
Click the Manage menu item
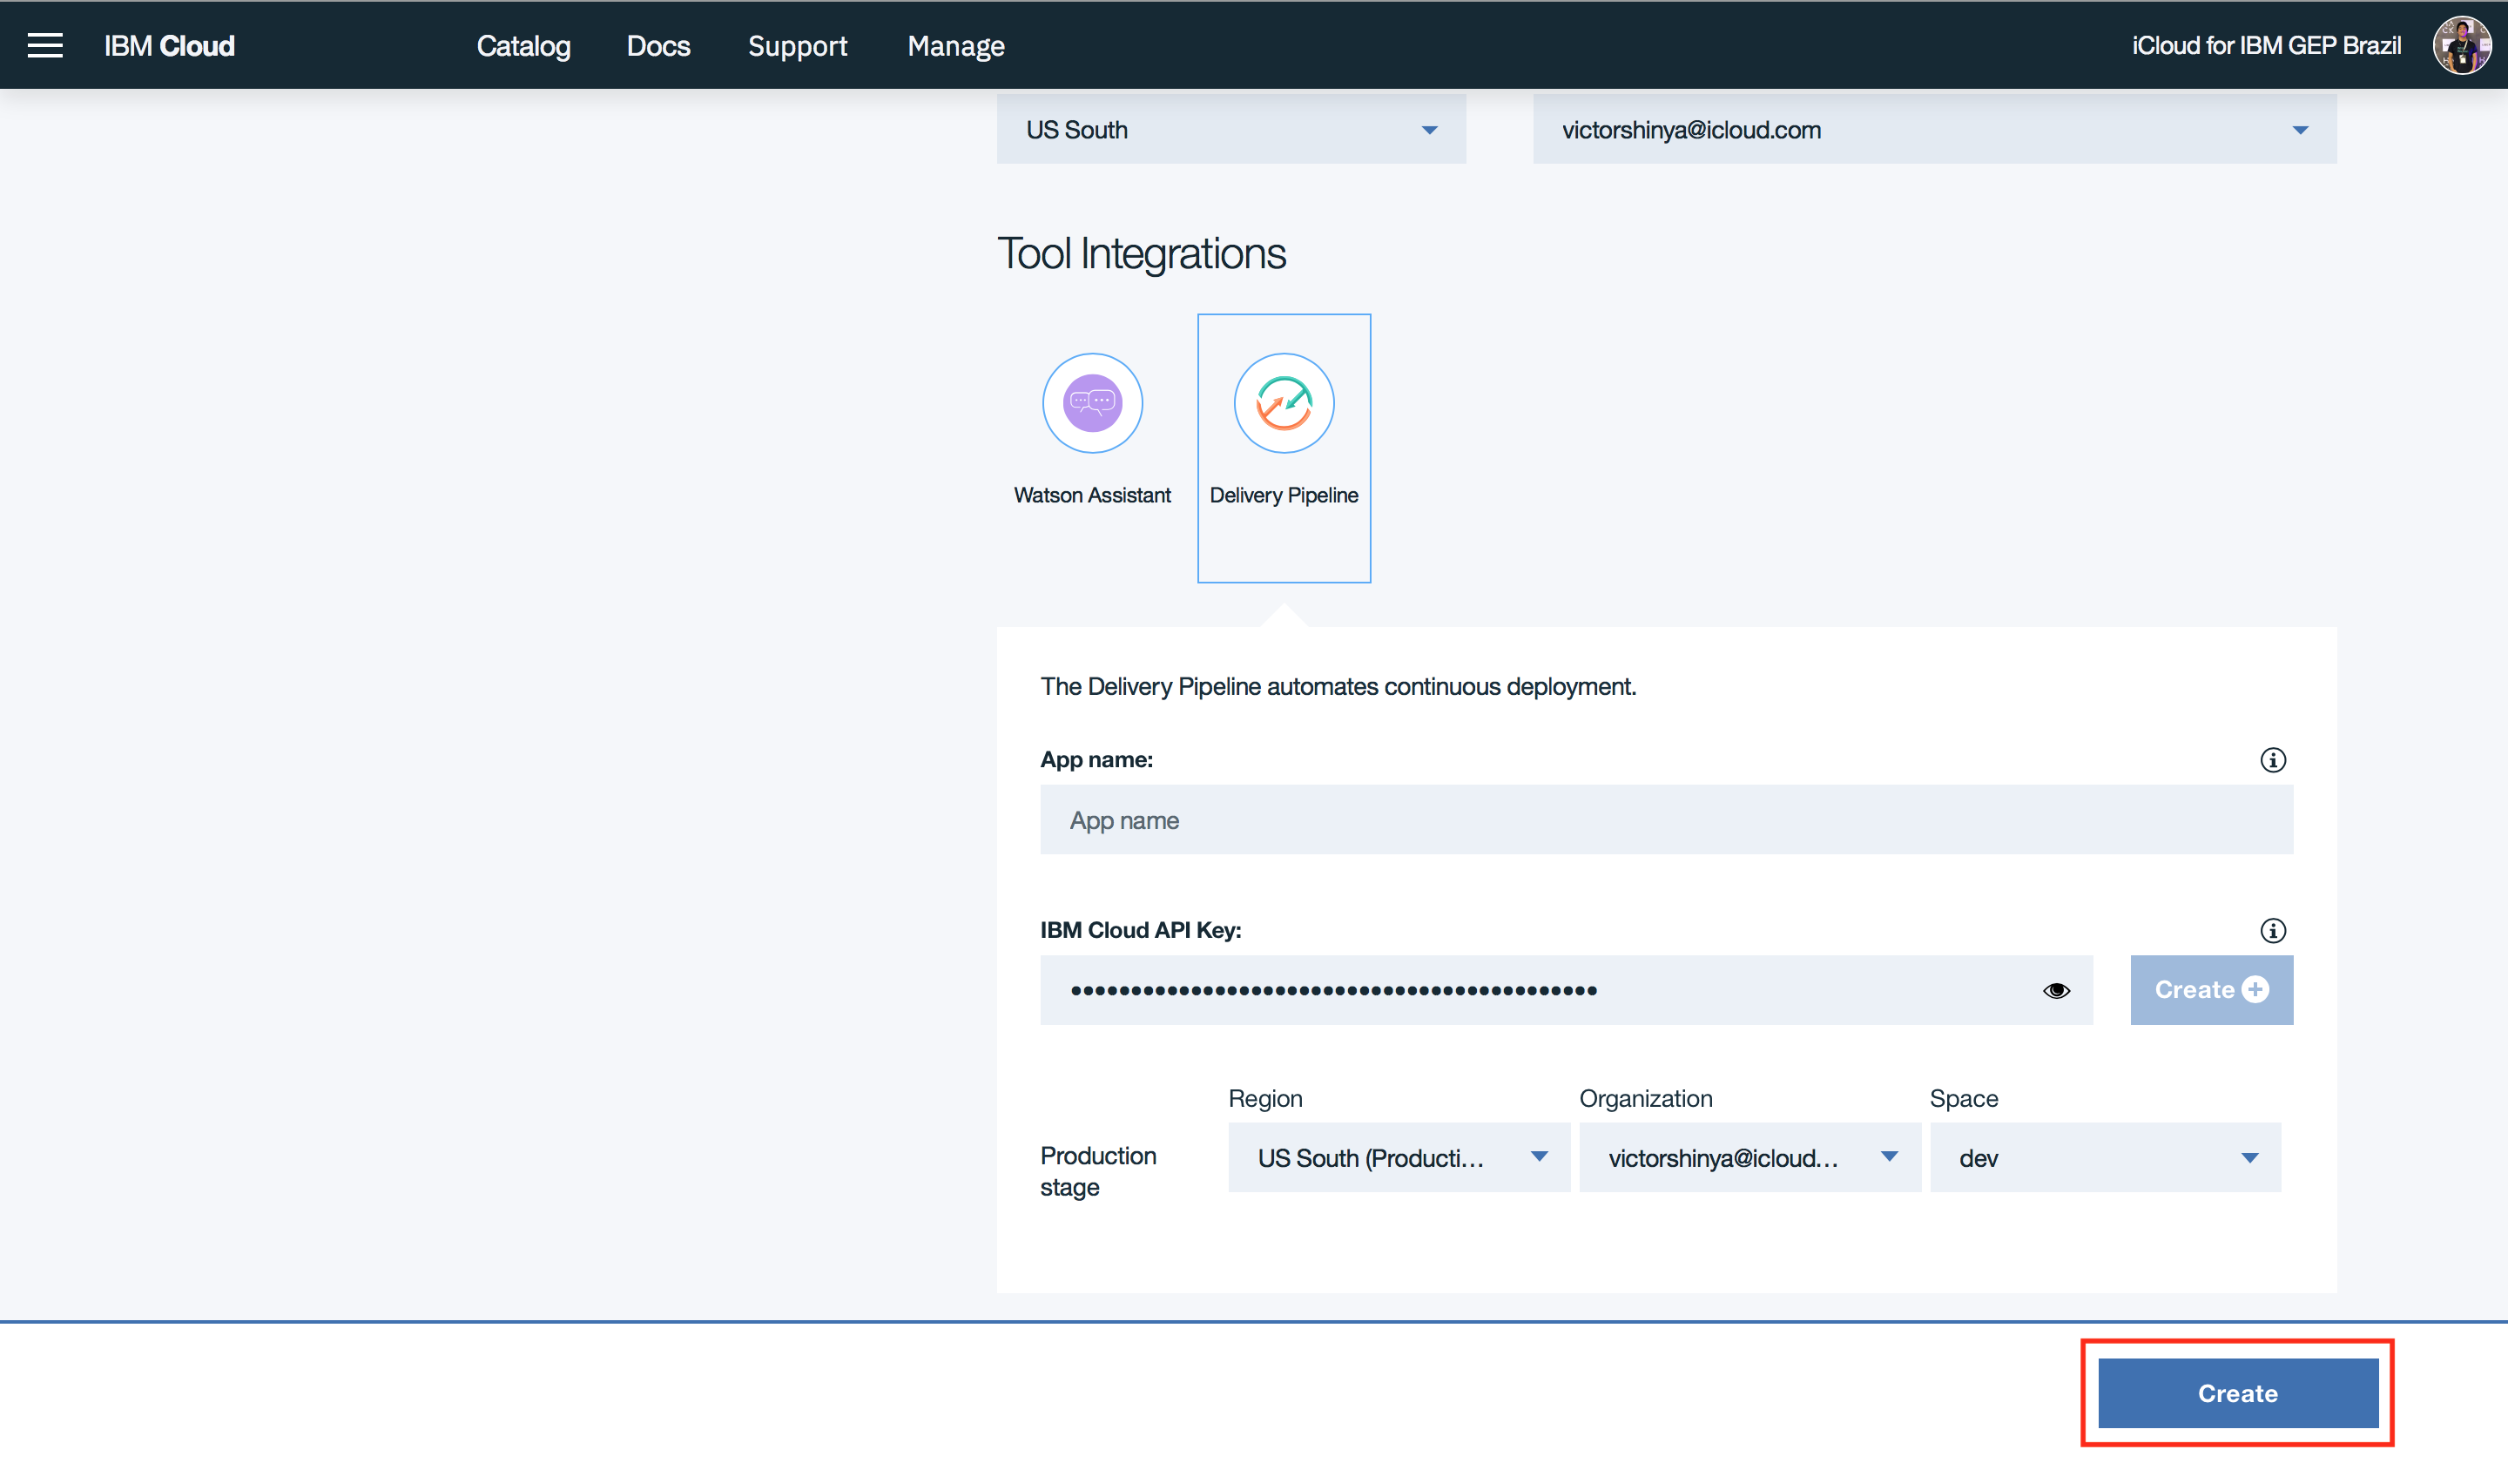955,46
